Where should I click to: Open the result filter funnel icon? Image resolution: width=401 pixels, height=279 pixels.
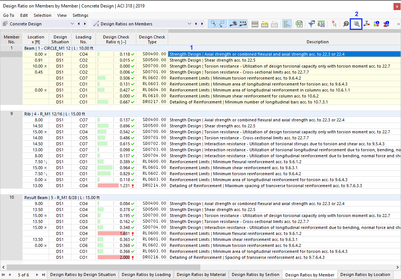point(311,24)
